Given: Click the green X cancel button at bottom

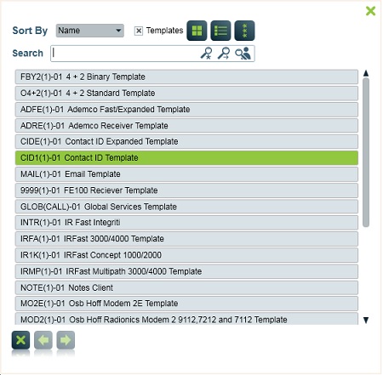Looking at the screenshot, I should [x=20, y=340].
